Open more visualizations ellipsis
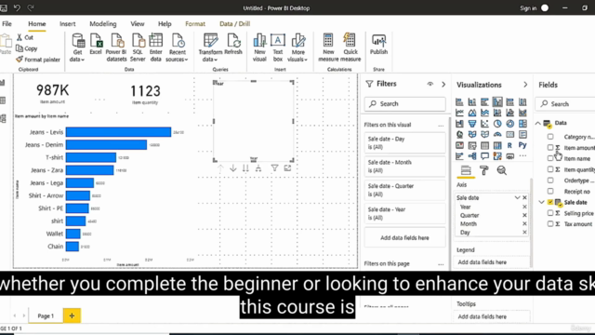 (522, 155)
